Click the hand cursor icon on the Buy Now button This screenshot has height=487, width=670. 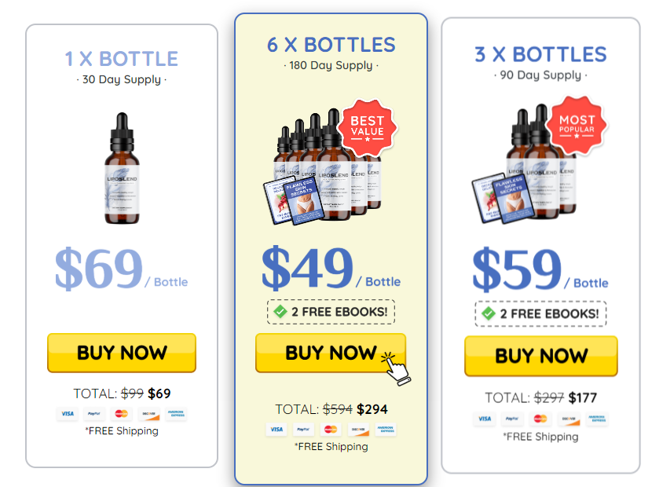(x=396, y=368)
